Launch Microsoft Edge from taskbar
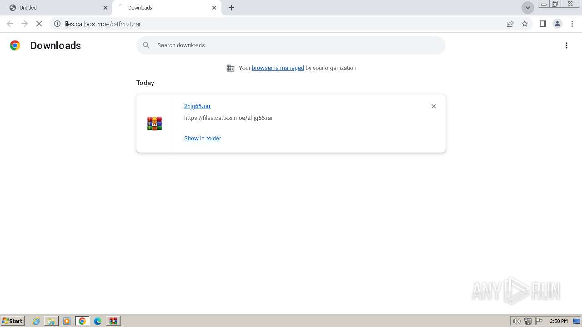 click(98, 321)
